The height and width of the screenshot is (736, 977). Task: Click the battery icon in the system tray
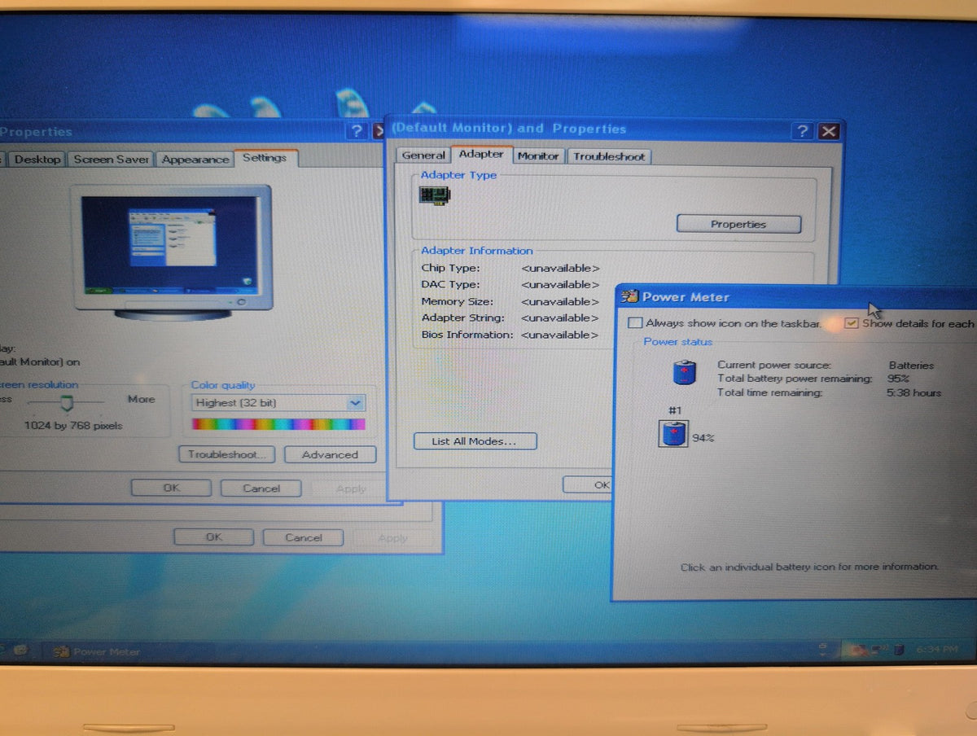[x=900, y=650]
